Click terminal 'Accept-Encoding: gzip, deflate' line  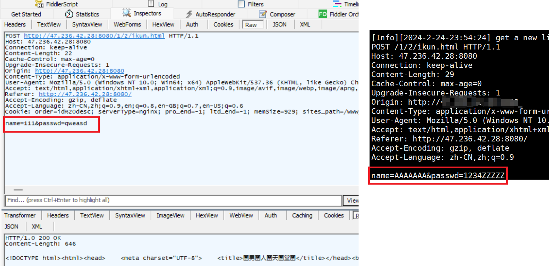coord(440,148)
